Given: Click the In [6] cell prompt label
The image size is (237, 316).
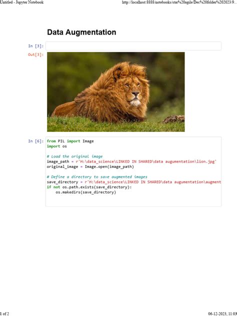Looking at the screenshot, I should [x=36, y=141].
